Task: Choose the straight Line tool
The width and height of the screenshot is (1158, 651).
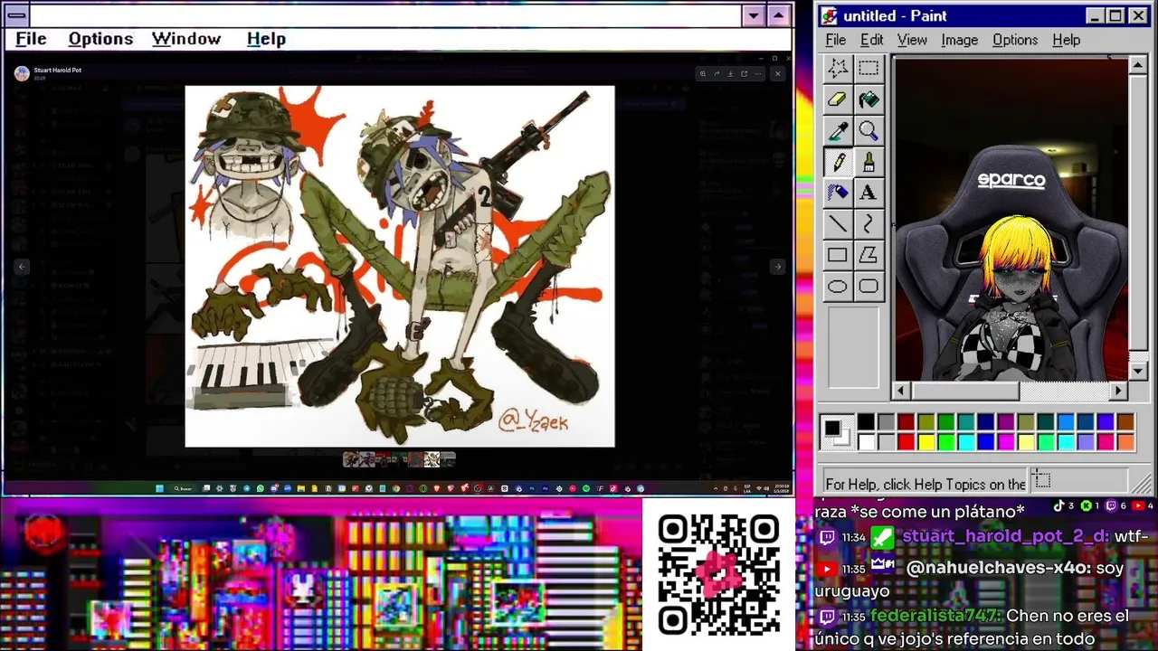Action: coord(838,224)
